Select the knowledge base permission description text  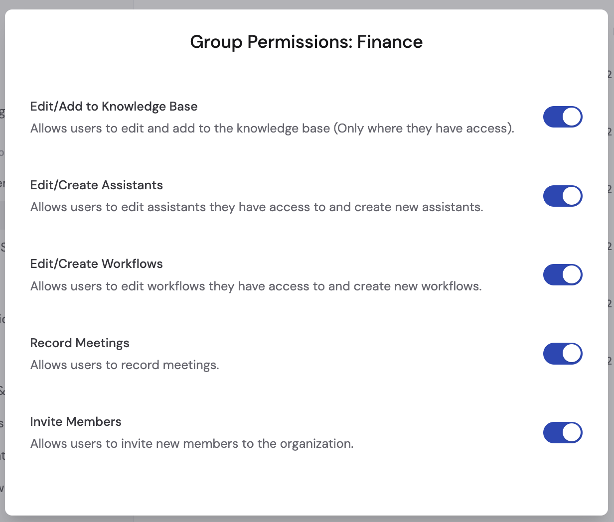(x=273, y=128)
